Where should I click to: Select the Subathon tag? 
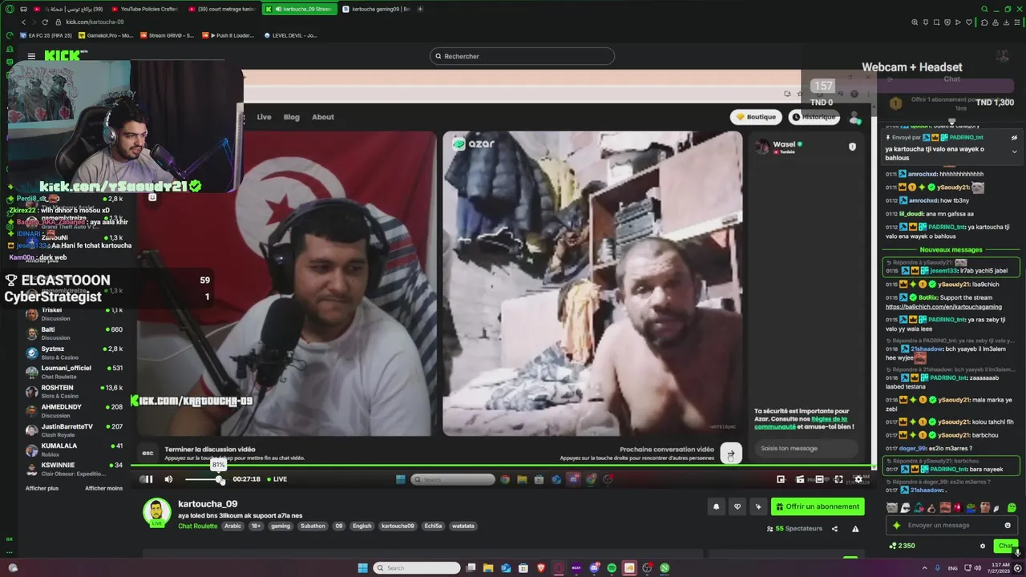pos(313,526)
